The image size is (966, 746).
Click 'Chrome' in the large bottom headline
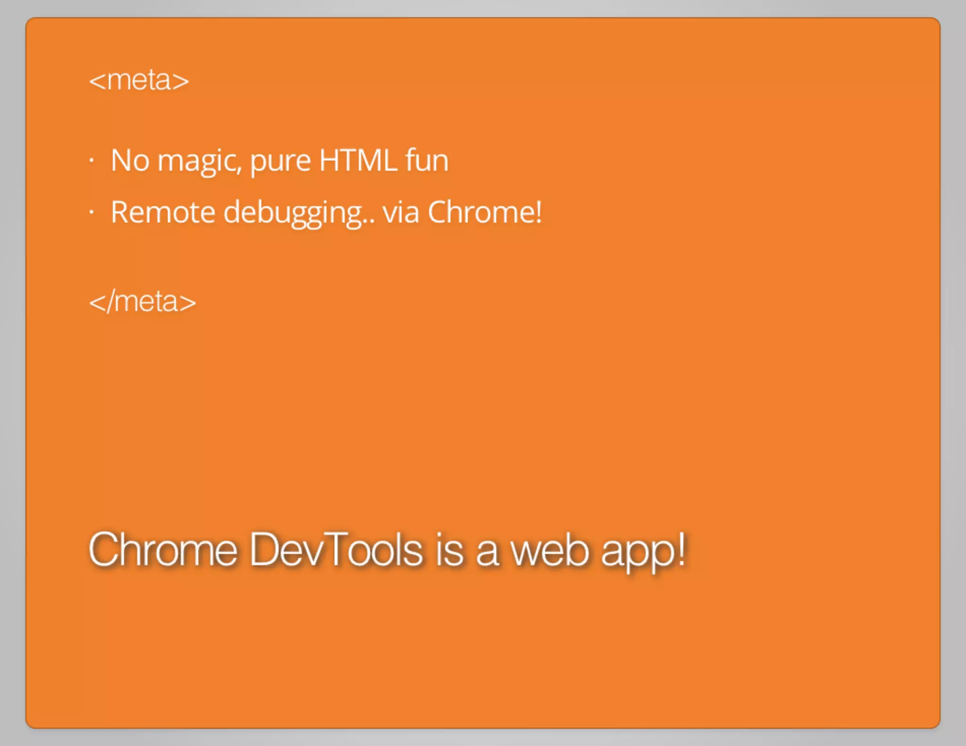tap(163, 549)
